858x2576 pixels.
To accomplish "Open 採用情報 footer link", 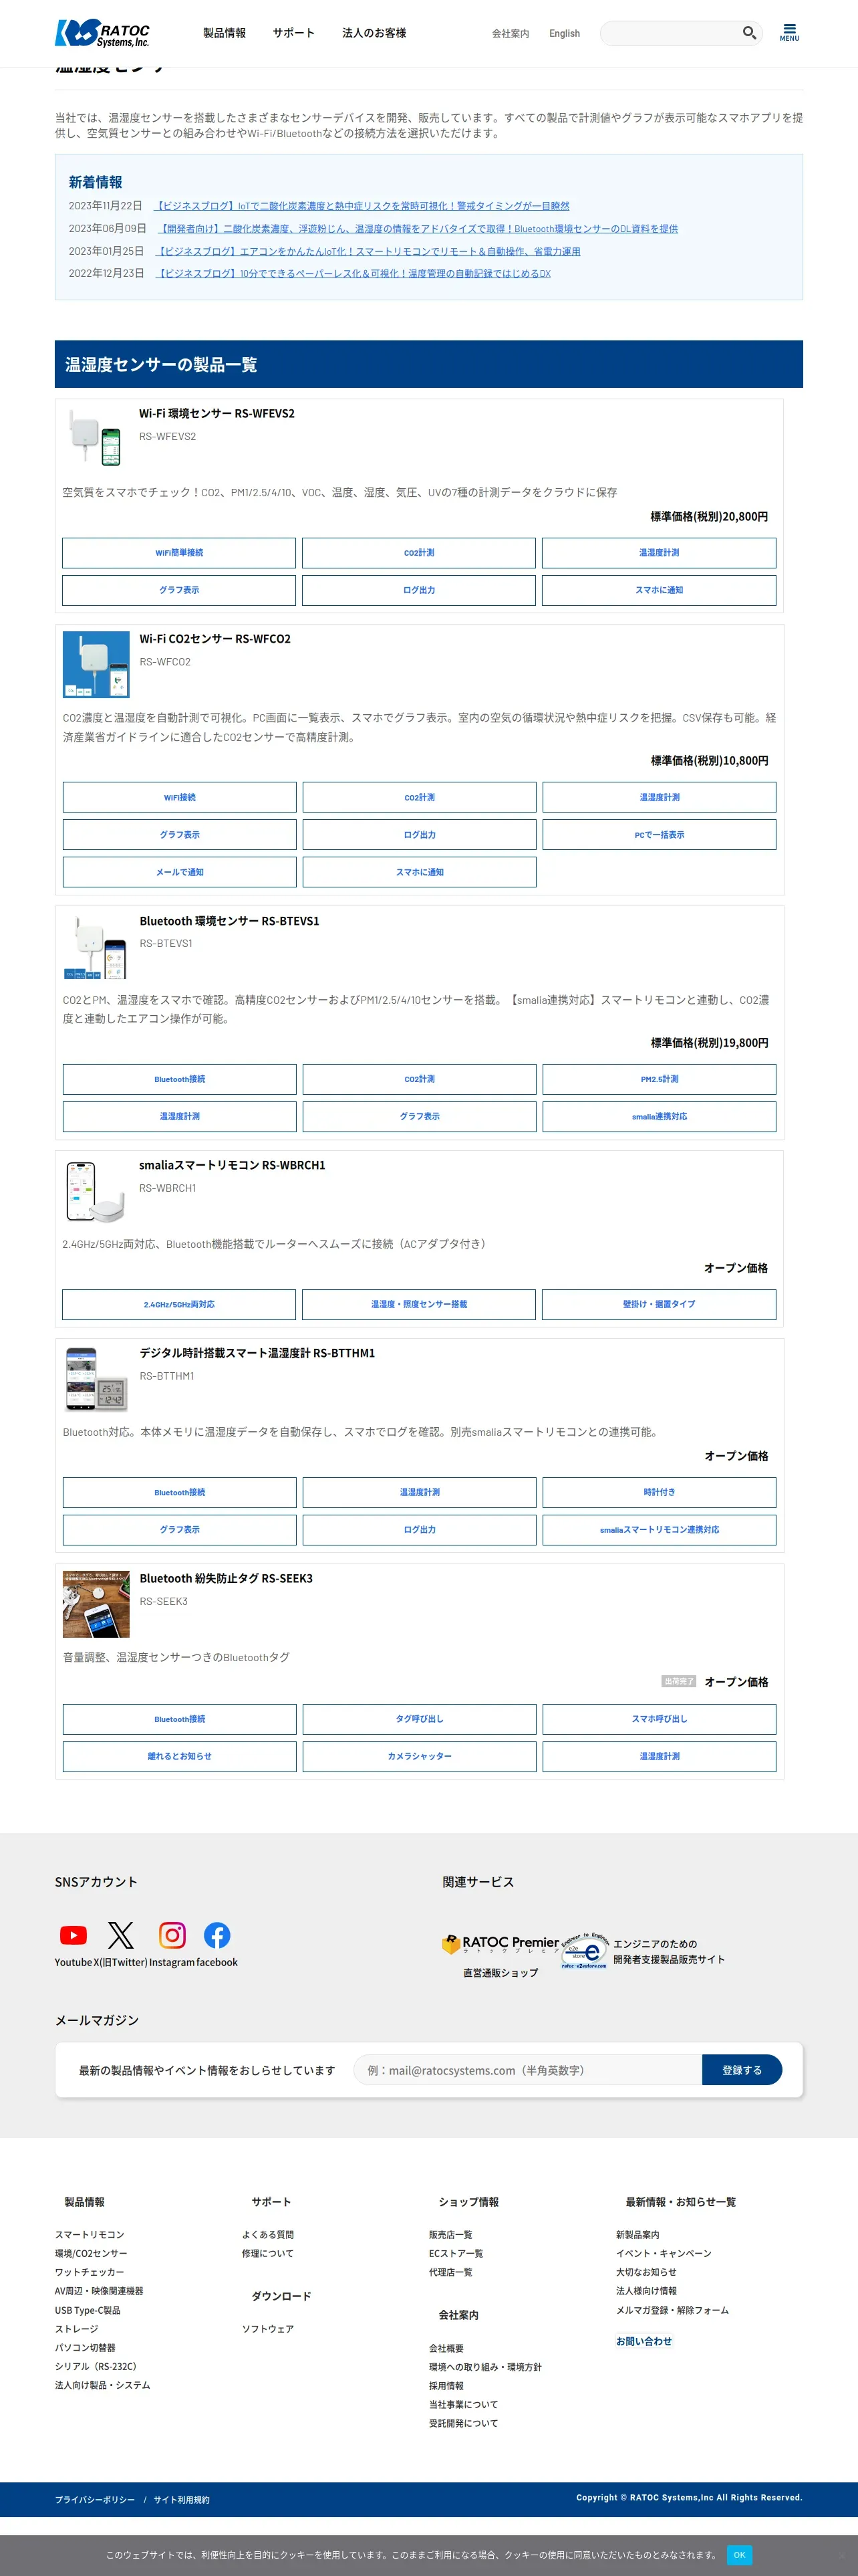I will tap(446, 2386).
